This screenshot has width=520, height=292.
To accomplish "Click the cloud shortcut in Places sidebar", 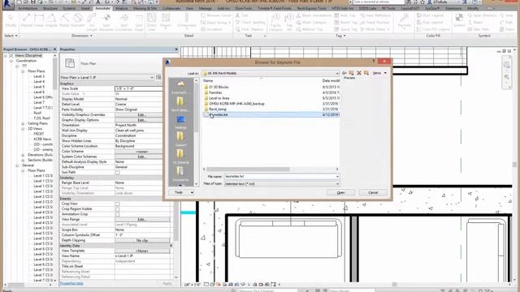I will 180,87.
